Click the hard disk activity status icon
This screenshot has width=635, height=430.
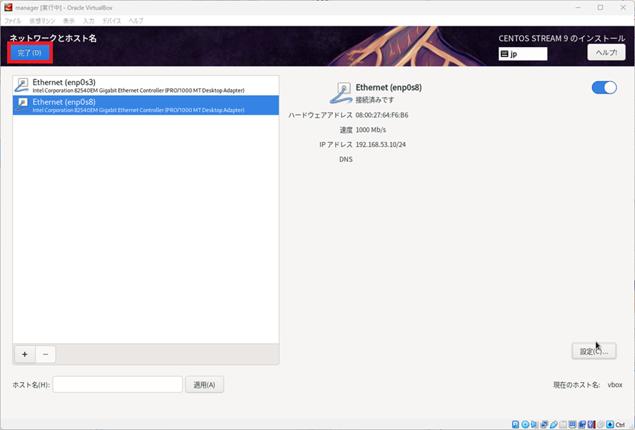tap(515, 424)
